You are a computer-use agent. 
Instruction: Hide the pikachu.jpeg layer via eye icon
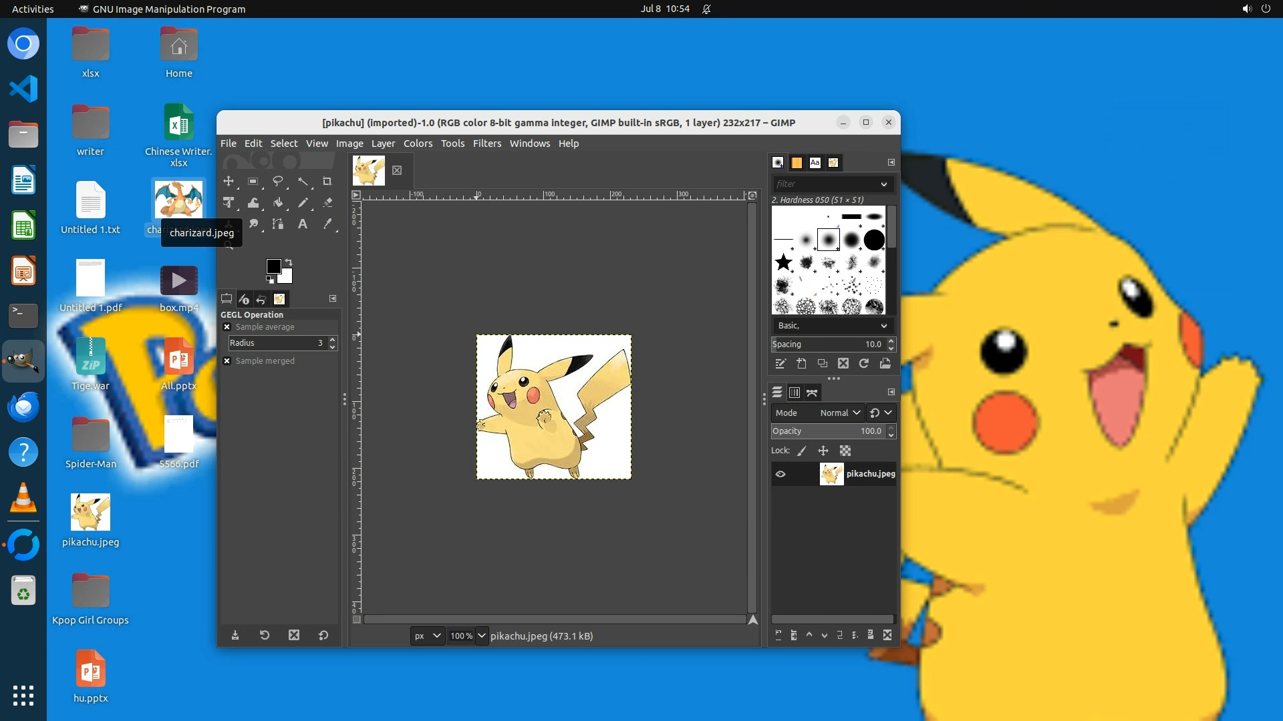point(780,474)
